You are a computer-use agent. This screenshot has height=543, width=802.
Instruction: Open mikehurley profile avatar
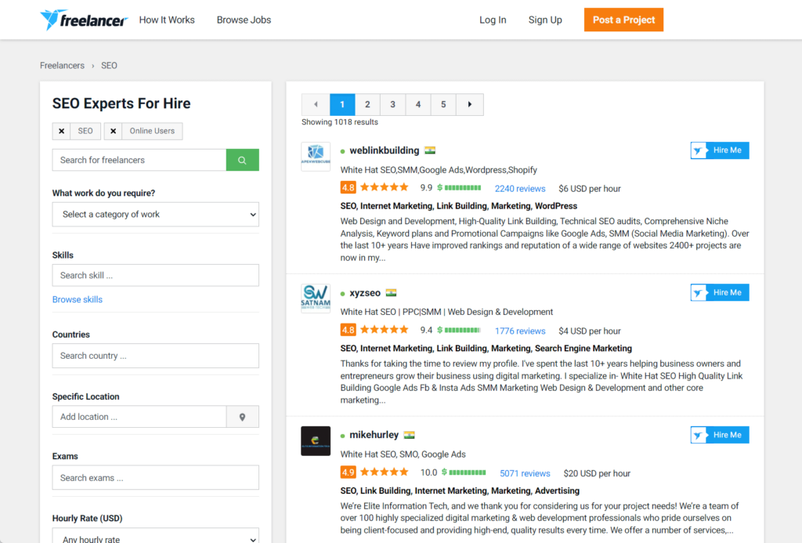[x=316, y=440]
